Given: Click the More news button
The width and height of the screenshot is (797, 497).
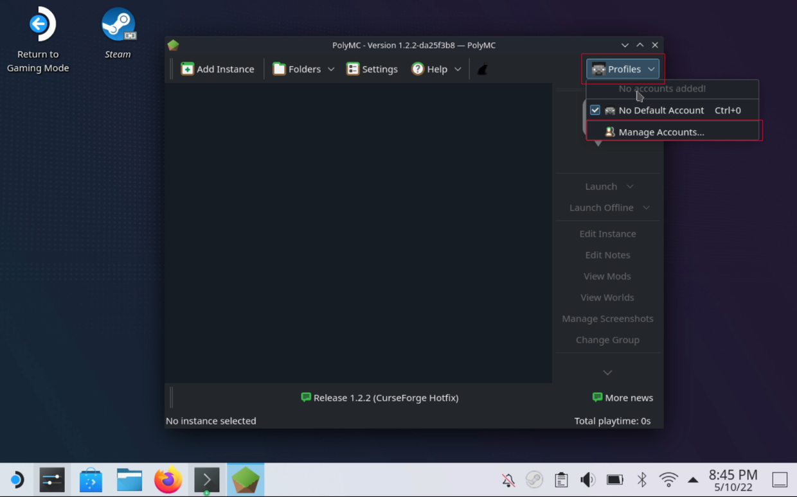Looking at the screenshot, I should (622, 397).
